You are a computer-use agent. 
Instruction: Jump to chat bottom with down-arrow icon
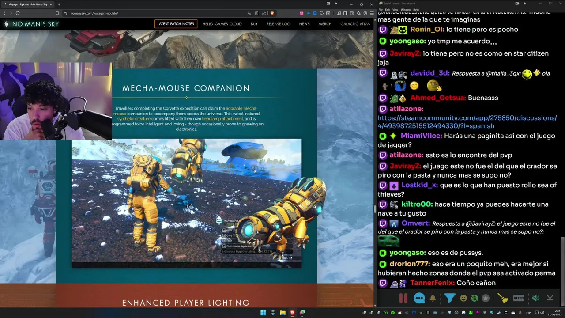tap(550, 298)
